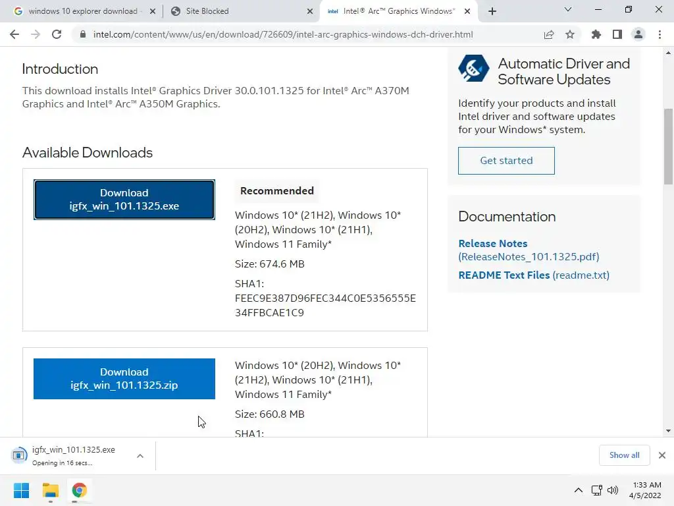
Task: Open the network status tray icon
Action: click(x=596, y=490)
